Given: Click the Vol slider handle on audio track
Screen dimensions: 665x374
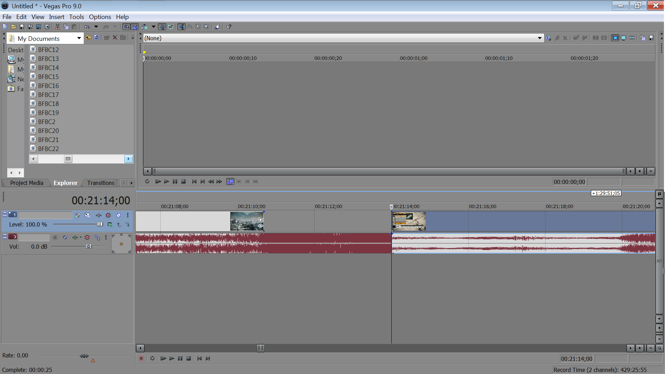Looking at the screenshot, I should click(89, 246).
